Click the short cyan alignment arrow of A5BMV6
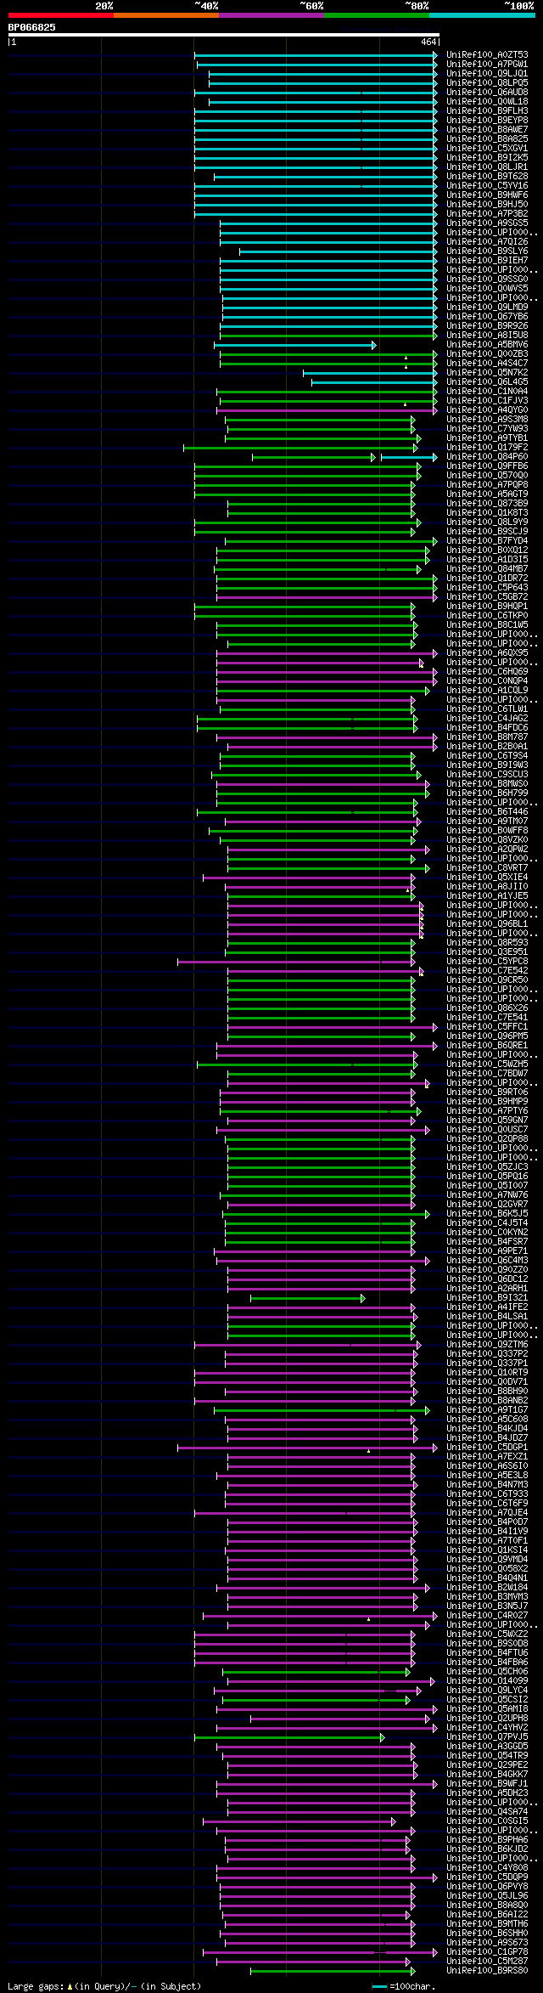Image resolution: width=543 pixels, height=1993 pixels. (295, 345)
